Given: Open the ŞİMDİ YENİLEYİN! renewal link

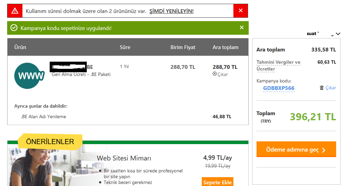Looking at the screenshot, I should (171, 11).
